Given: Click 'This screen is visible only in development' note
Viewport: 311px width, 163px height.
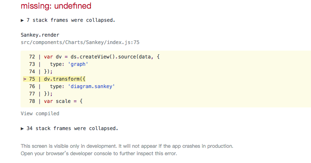Looking at the screenshot, I should pyautogui.click(x=127, y=146).
